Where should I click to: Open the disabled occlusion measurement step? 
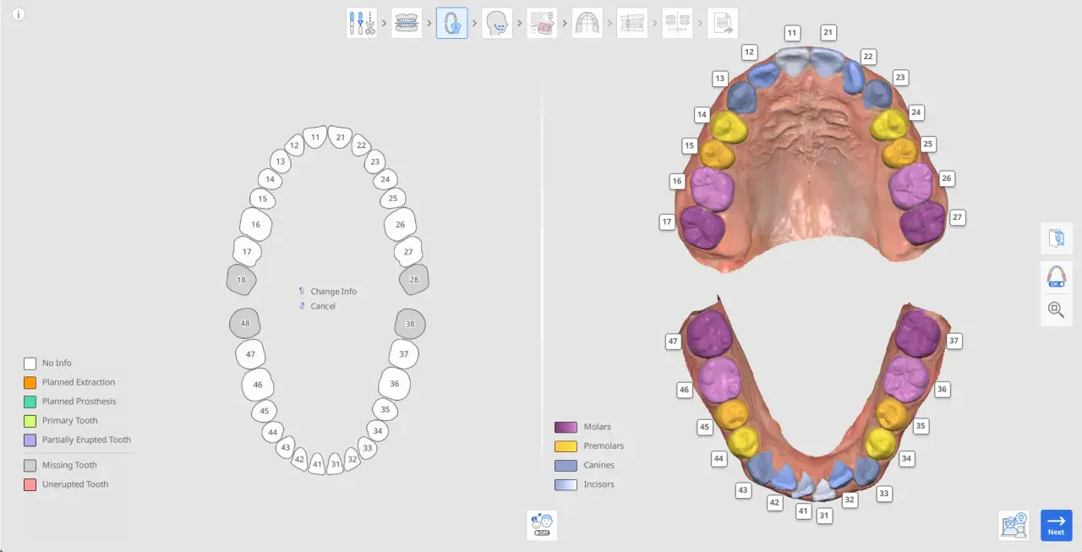click(x=632, y=23)
